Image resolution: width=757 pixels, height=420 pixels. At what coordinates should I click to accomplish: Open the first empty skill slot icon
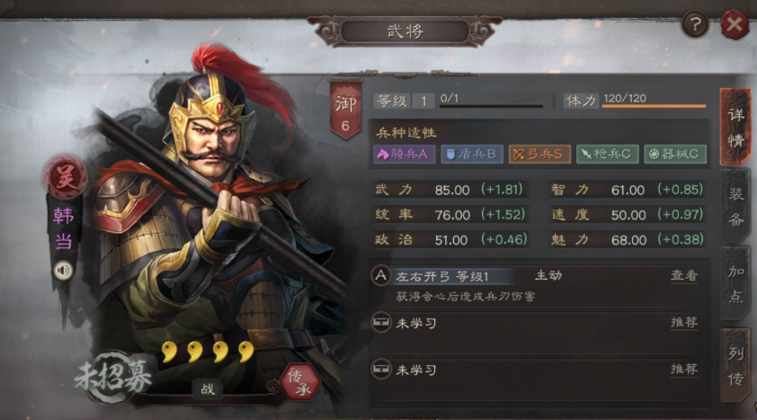tap(381, 323)
